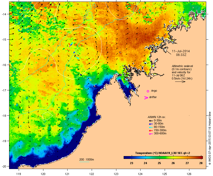Select the magenta 300-600m arrow in legend

pyautogui.click(x=151, y=134)
